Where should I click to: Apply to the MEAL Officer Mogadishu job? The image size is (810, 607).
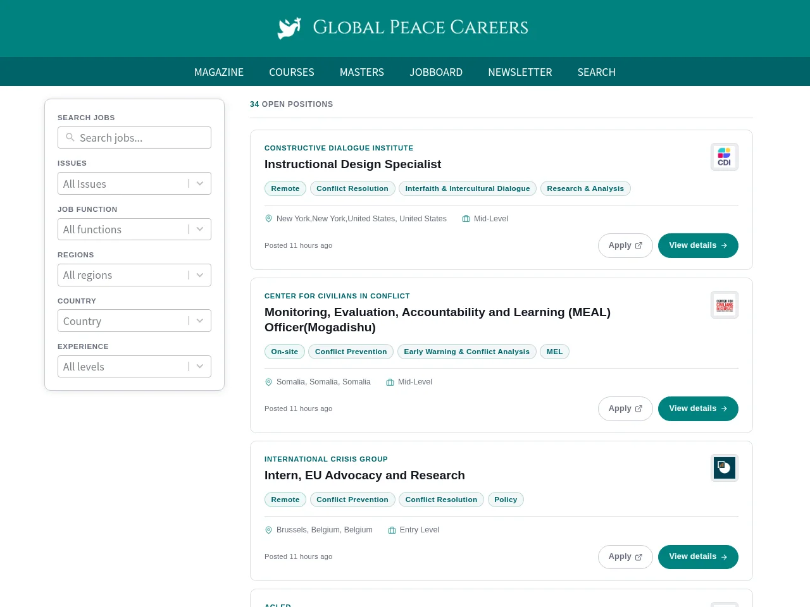[625, 408]
